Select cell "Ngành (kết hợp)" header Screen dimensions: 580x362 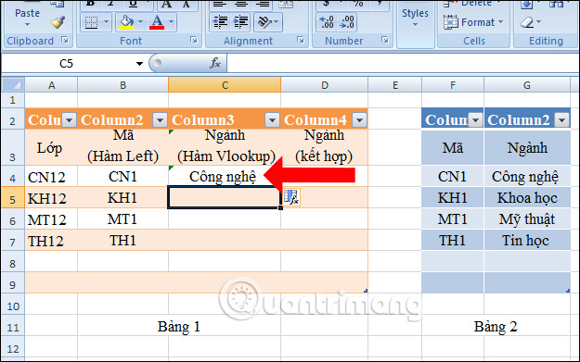coord(324,147)
